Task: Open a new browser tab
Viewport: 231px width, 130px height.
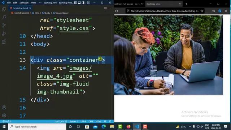Action: (x=186, y=4)
